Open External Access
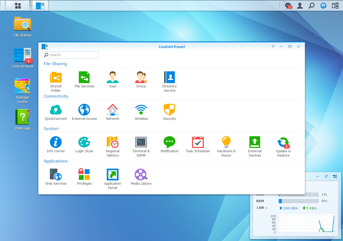This screenshot has width=343, height=241. (84, 110)
